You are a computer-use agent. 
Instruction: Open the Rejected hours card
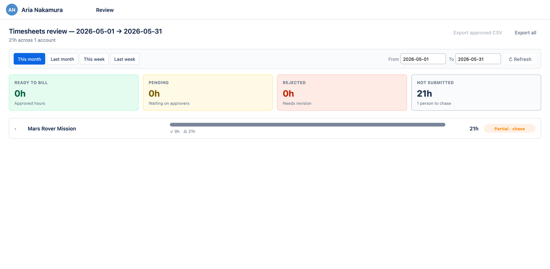click(x=342, y=93)
